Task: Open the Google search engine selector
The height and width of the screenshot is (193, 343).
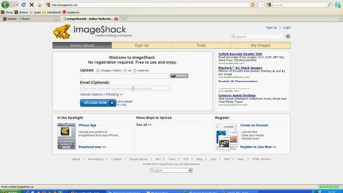Action: point(270,5)
